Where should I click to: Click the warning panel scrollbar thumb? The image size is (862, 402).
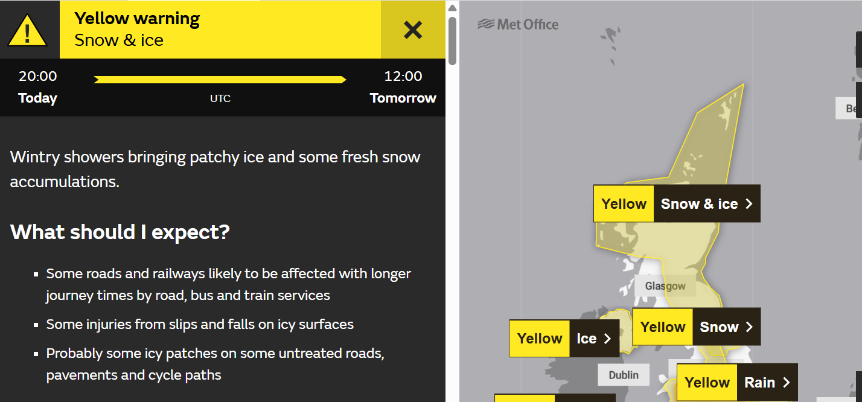452,41
